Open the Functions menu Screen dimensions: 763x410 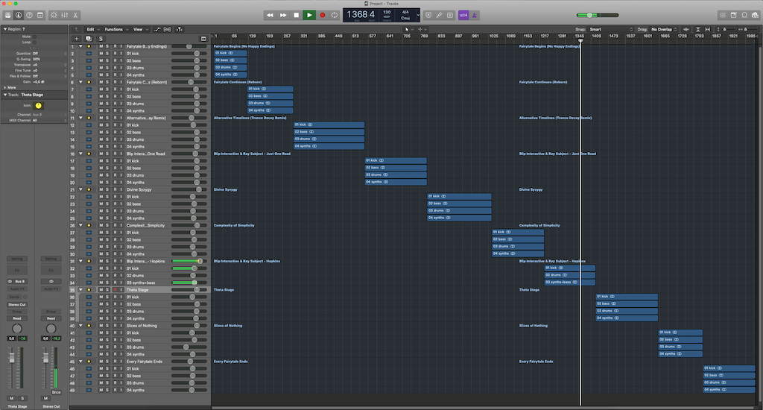click(x=115, y=29)
